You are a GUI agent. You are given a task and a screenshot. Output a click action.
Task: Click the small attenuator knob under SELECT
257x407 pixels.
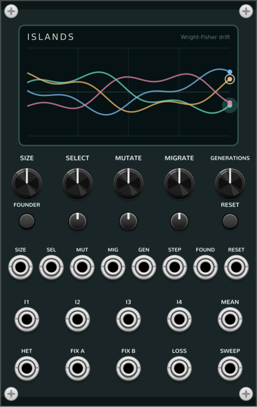78,221
